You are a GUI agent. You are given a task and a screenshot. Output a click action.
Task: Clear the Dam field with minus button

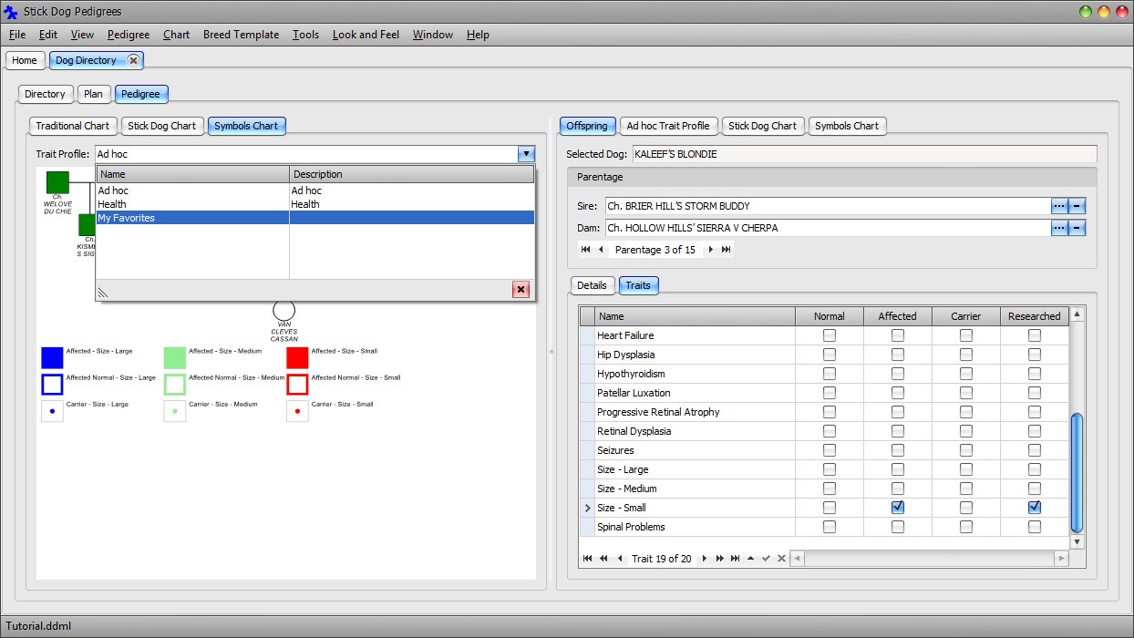(x=1077, y=228)
